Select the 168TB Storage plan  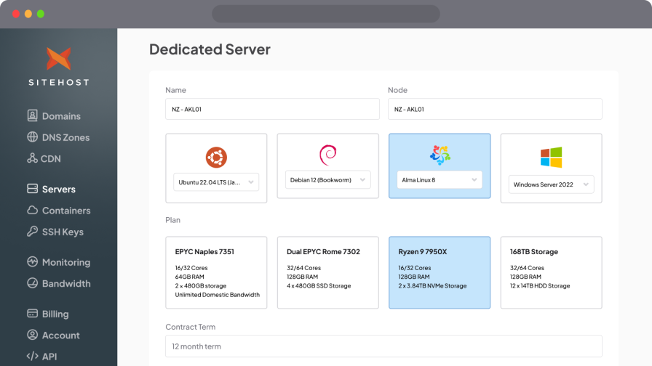point(551,272)
